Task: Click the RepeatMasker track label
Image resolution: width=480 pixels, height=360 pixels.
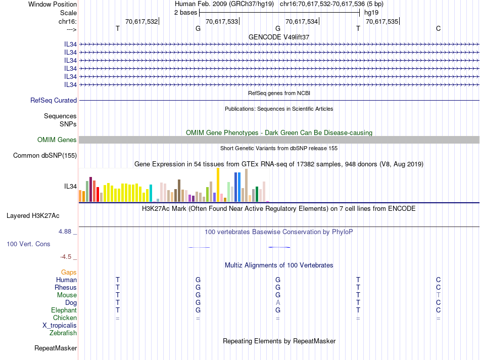Action: [56, 348]
